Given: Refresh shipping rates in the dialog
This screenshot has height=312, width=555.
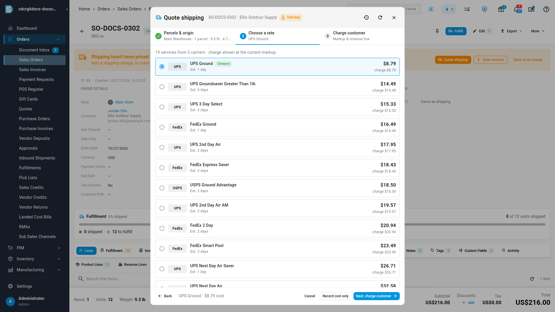Looking at the screenshot, I should [x=380, y=18].
